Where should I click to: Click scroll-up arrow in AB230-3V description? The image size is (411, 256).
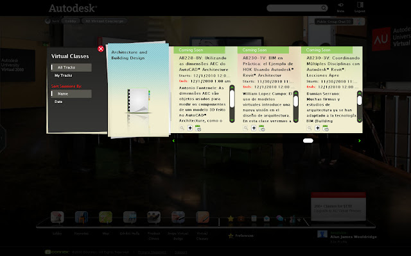pos(360,93)
